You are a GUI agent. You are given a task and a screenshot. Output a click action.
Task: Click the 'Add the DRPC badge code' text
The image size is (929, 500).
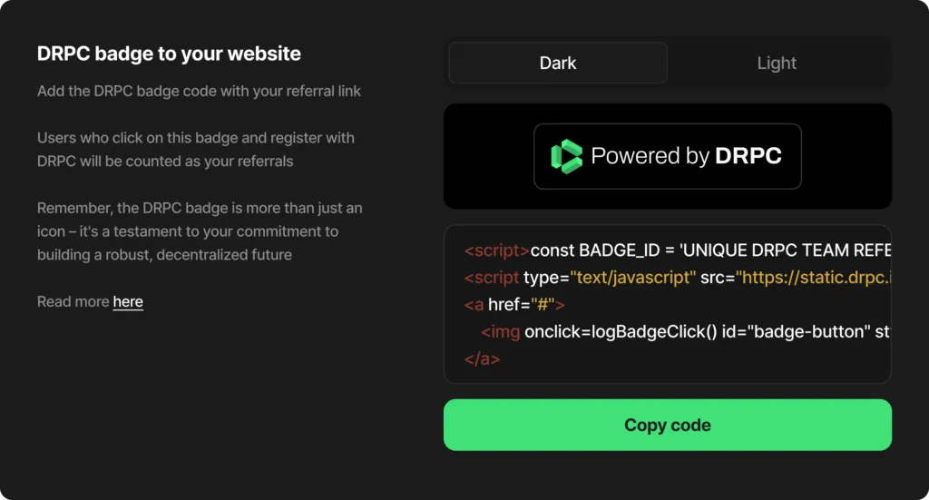199,92
